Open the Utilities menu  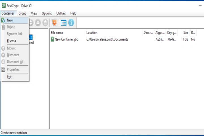(61, 13)
